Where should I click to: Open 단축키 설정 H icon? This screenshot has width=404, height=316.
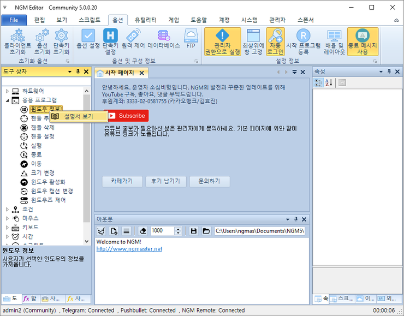pos(110,41)
